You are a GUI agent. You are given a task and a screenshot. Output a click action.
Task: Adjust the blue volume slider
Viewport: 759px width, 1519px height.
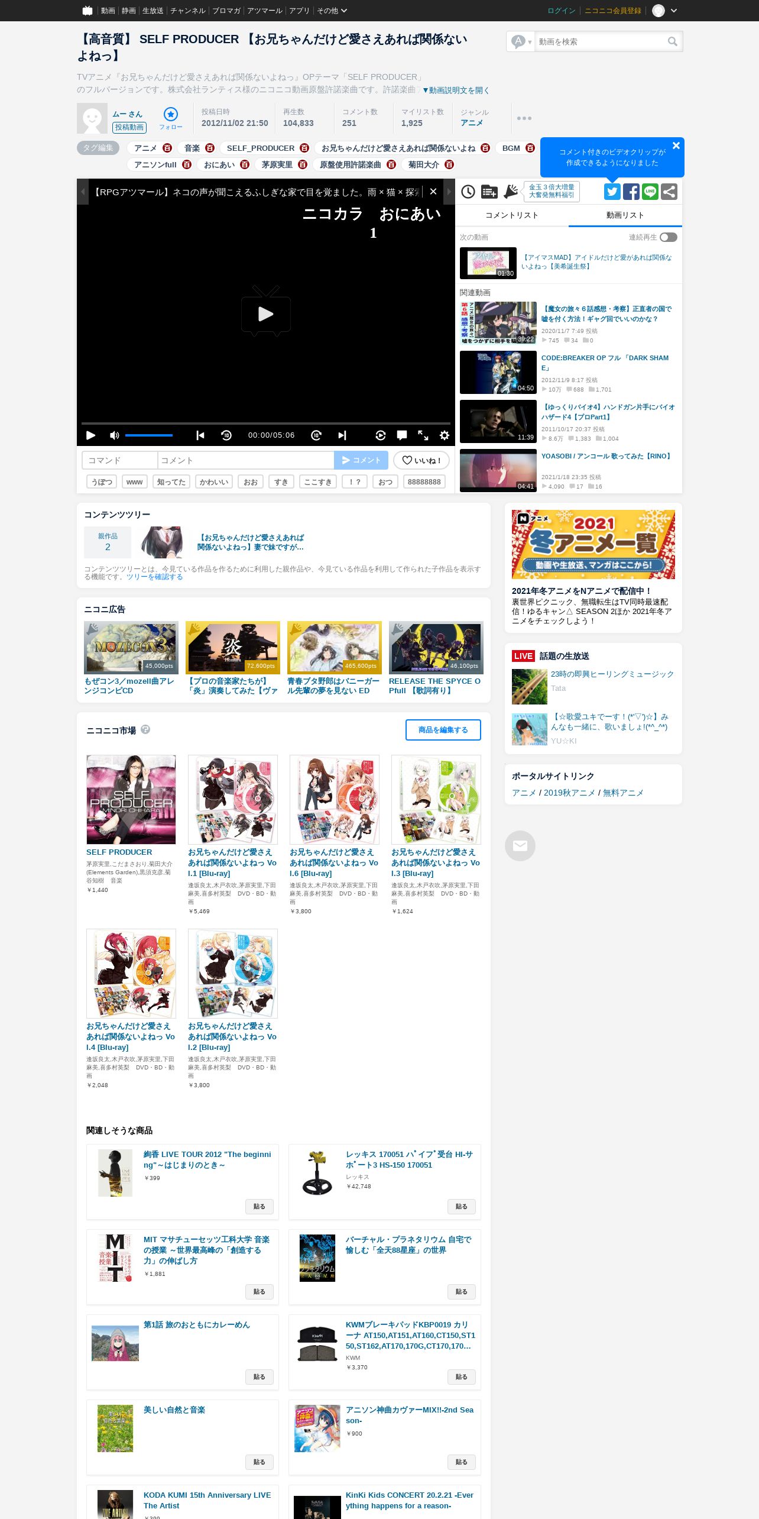pos(149,435)
